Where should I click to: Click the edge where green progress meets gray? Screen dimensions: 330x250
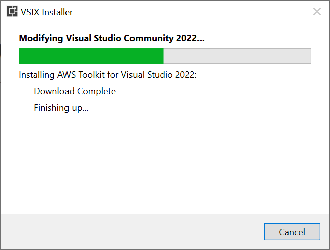[x=164, y=56]
